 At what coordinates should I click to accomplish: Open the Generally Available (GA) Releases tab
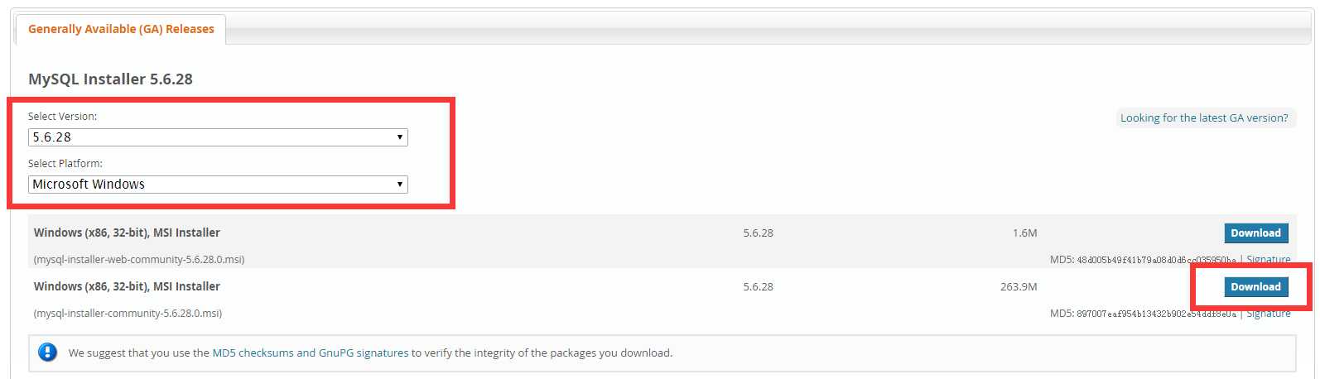pos(121,29)
